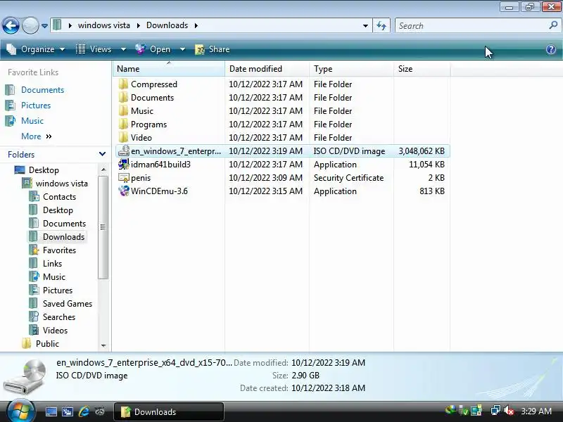Expand arrow after windows vista breadcrumb
563x422 pixels.
coord(138,25)
